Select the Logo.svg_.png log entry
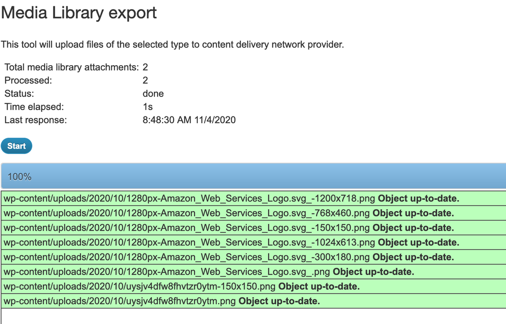 click(209, 272)
